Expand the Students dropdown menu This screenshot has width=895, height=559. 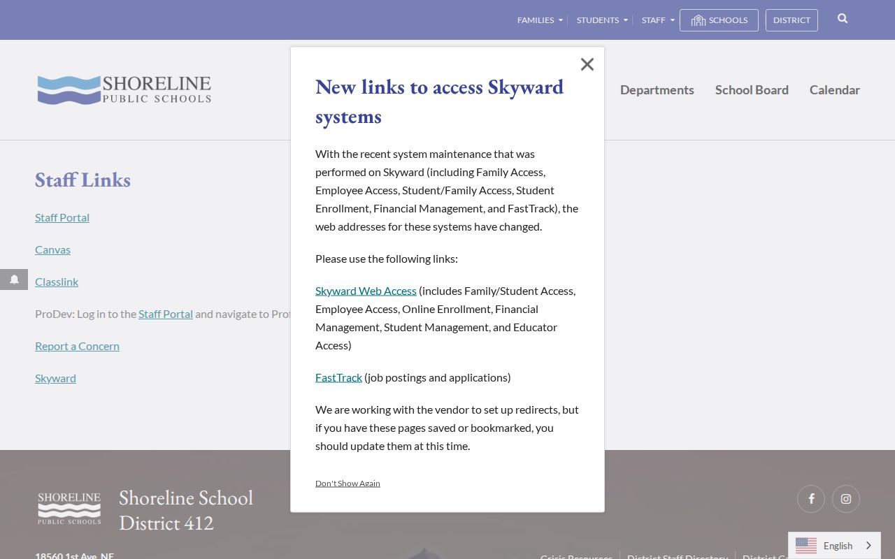click(x=602, y=20)
